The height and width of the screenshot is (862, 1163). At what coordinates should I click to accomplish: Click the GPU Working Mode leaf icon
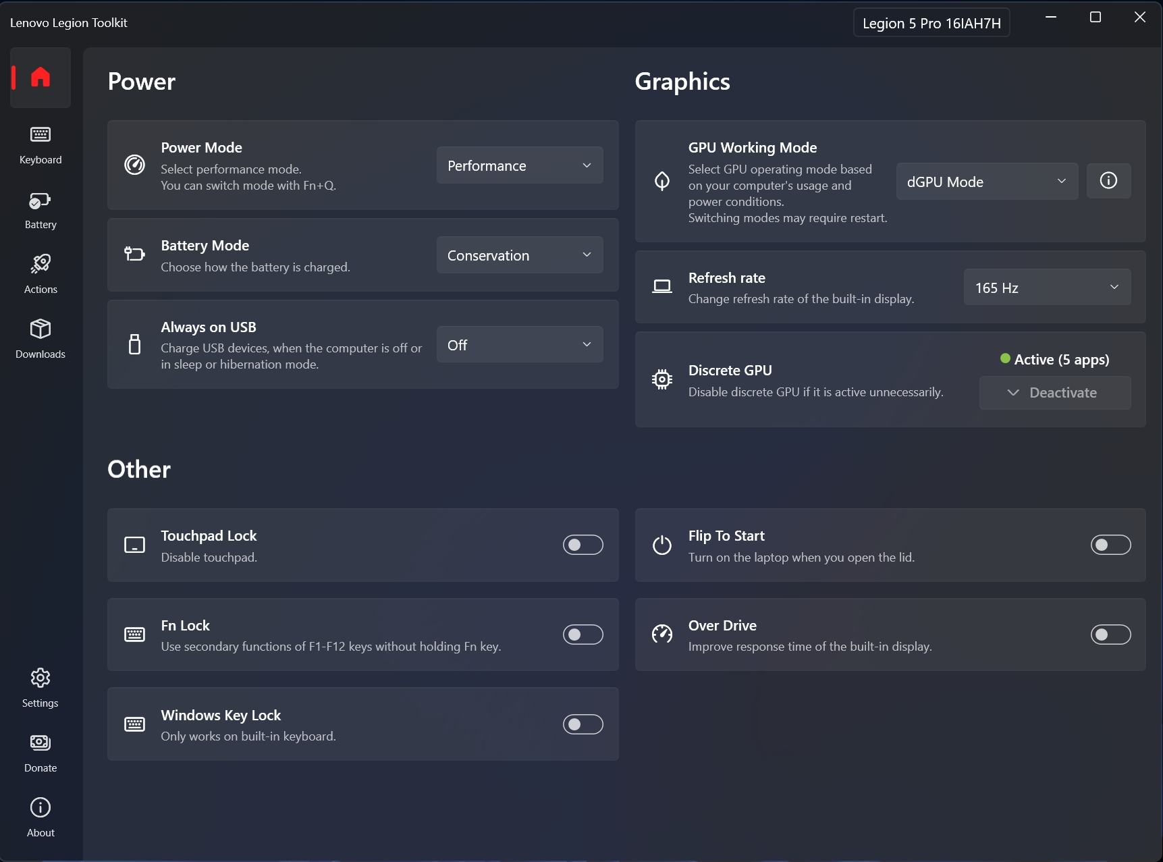pyautogui.click(x=662, y=181)
